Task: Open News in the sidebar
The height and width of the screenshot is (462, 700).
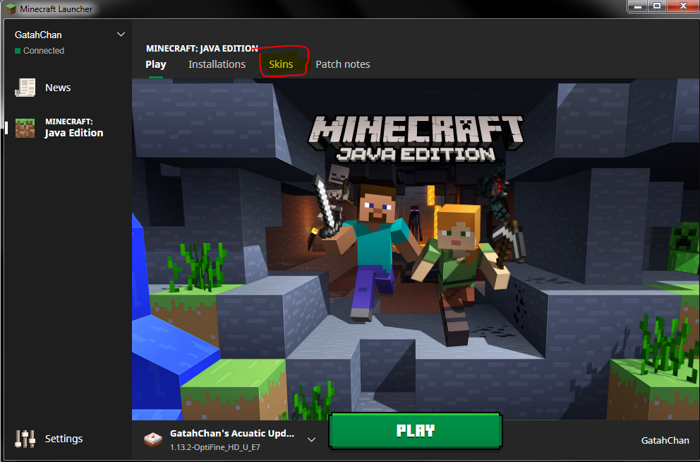Action: (58, 88)
